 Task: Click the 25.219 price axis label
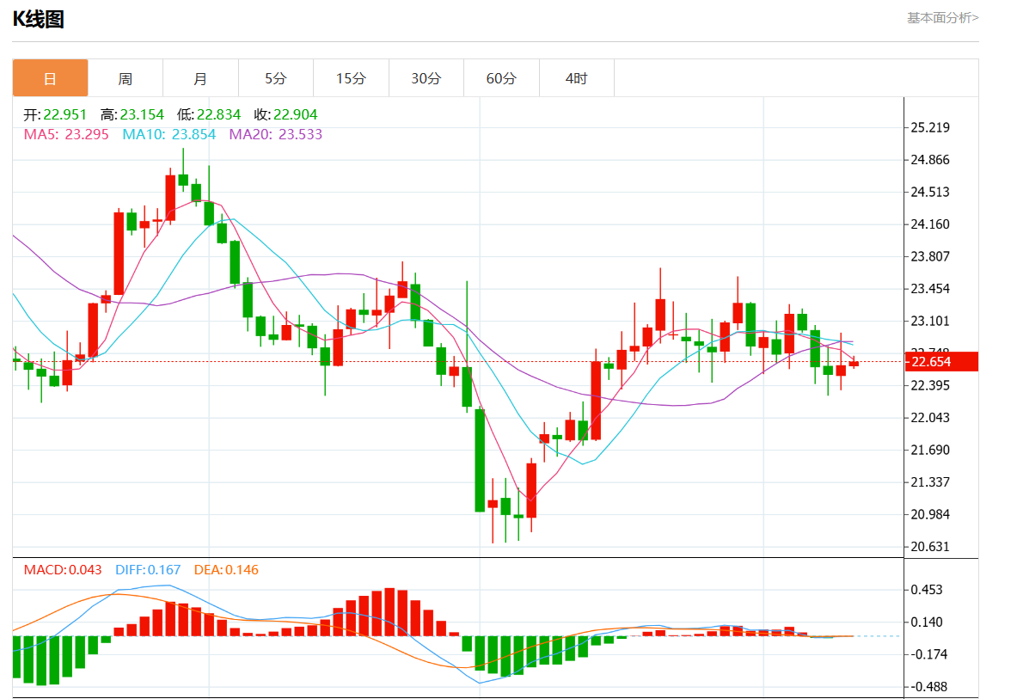[x=930, y=128]
